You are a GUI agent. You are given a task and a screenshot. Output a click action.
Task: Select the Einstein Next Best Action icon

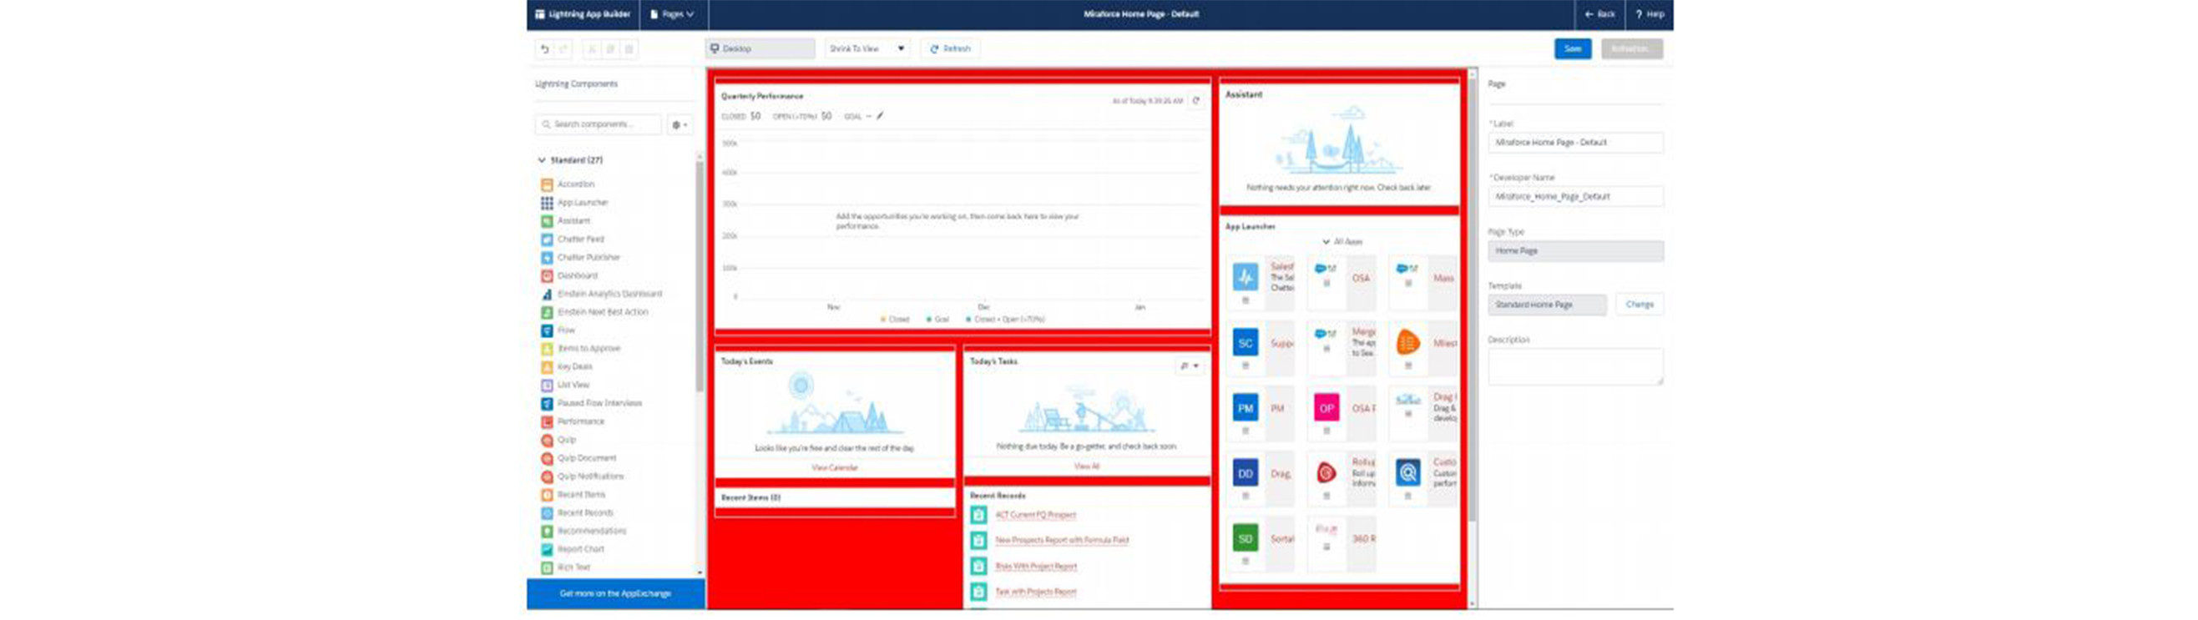pos(547,312)
